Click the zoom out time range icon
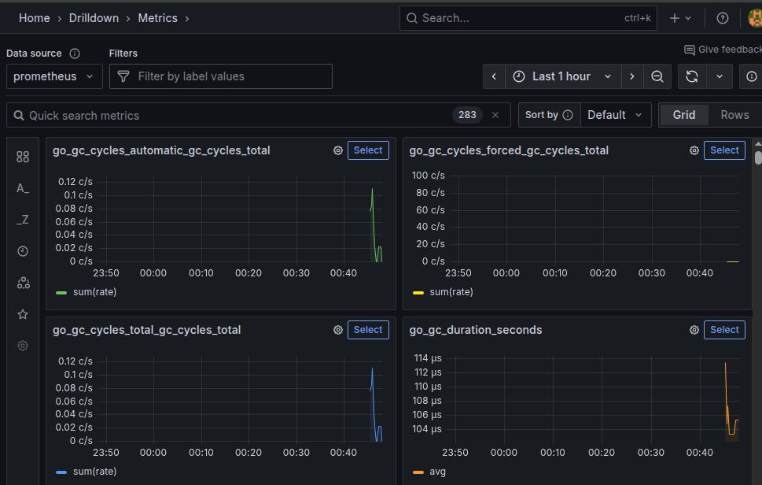 (x=657, y=76)
